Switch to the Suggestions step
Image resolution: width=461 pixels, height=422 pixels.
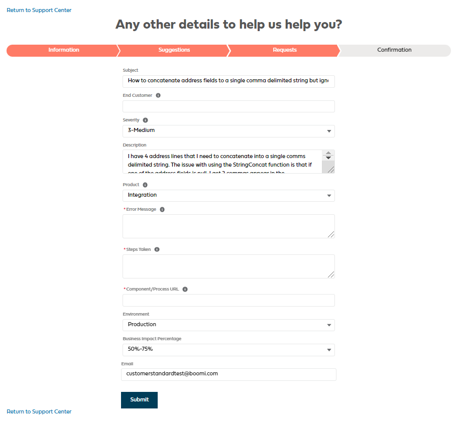pyautogui.click(x=174, y=50)
